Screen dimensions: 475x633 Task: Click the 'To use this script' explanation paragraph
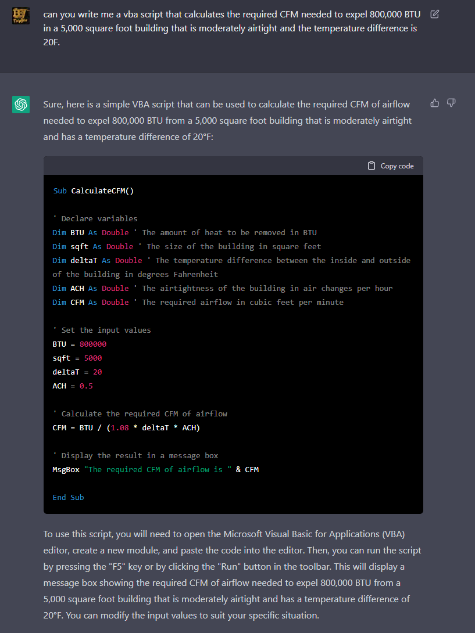(233, 574)
